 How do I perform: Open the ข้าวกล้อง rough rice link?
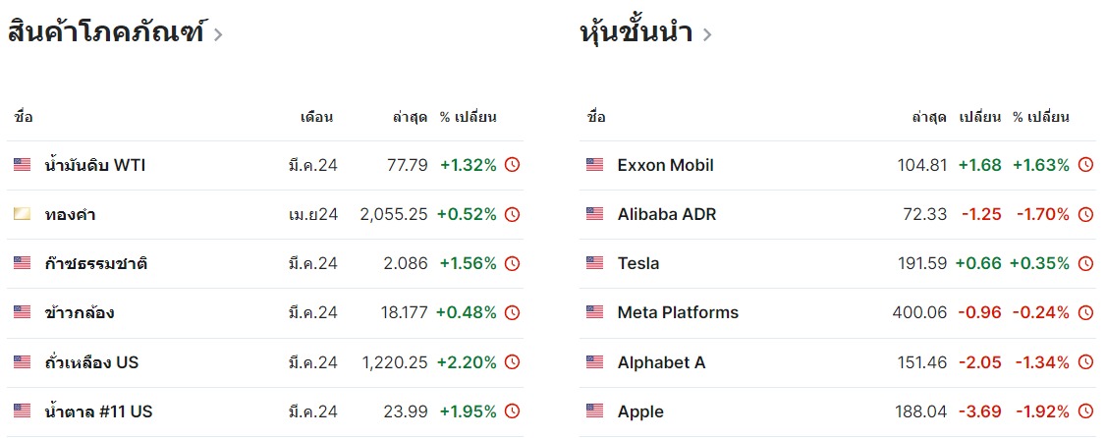coord(79,313)
